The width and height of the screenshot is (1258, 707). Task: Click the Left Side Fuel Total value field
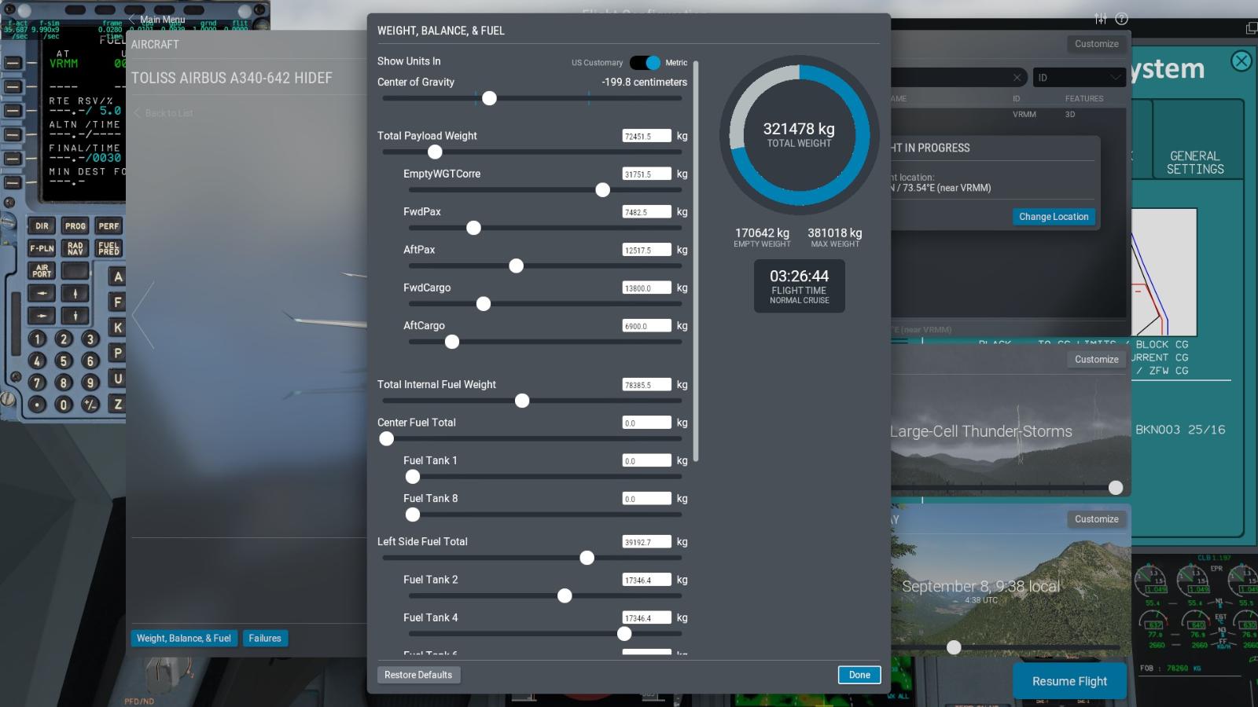coord(647,542)
